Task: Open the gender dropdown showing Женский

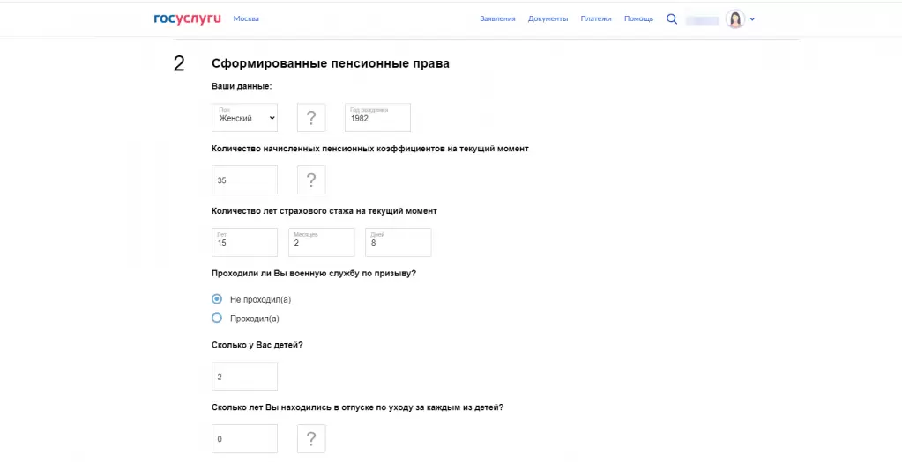Action: click(x=244, y=118)
